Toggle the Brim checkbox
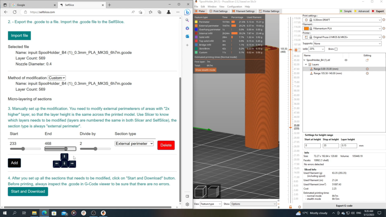 pos(336,49)
